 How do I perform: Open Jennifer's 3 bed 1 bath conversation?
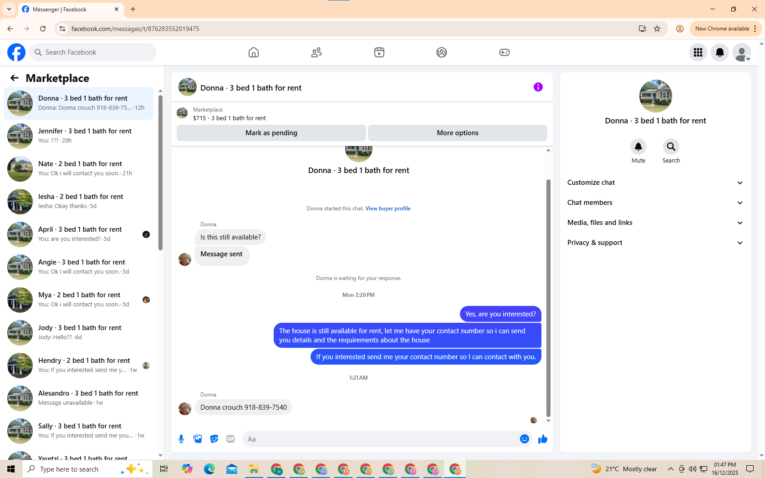(79, 136)
